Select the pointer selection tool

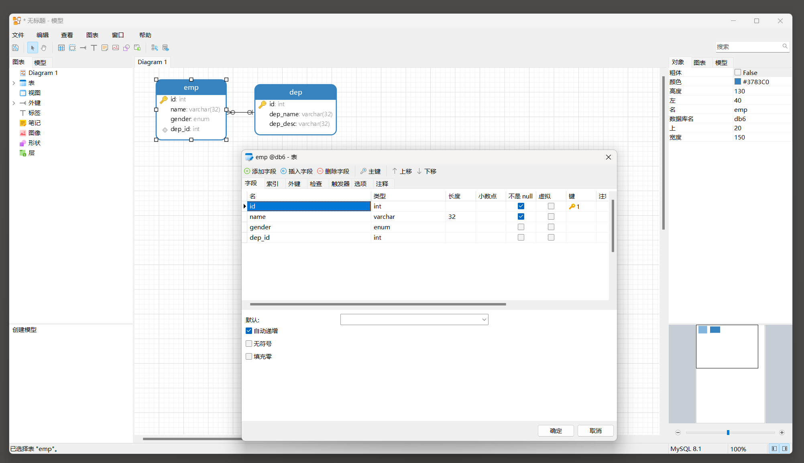pyautogui.click(x=33, y=48)
